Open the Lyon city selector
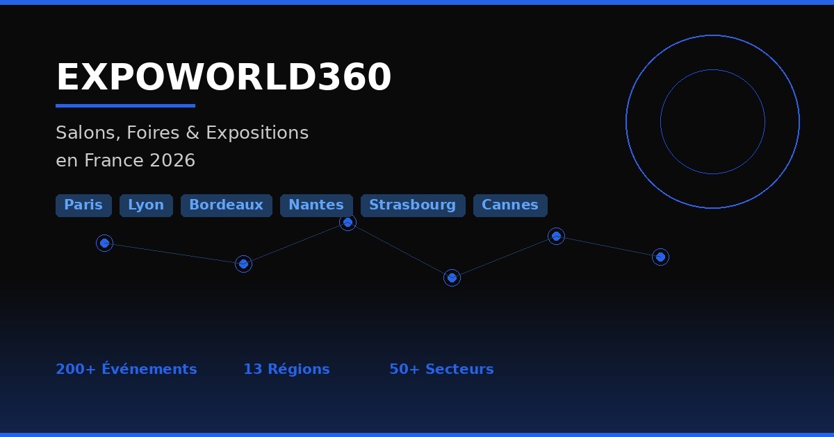 (x=146, y=205)
